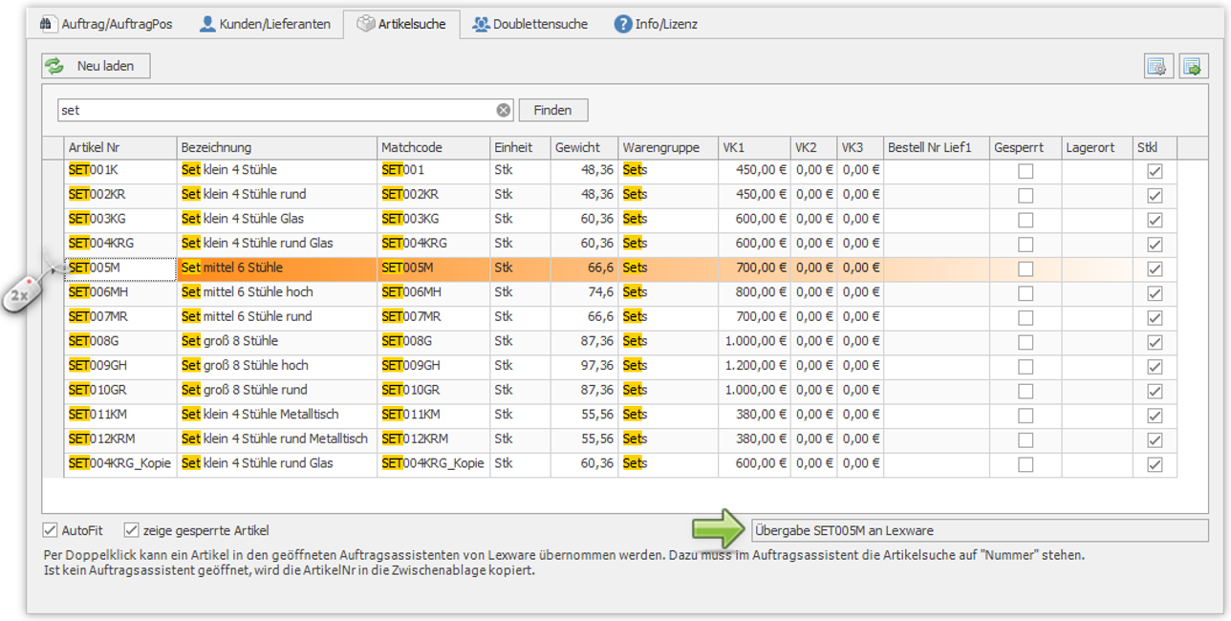Click the Finden button
This screenshot has width=1231, height=621.
(x=552, y=111)
